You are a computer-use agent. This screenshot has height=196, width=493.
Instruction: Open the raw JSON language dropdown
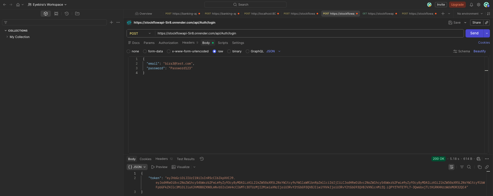273,51
